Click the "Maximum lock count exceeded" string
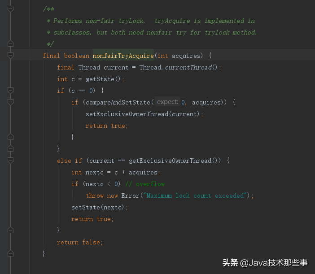 [x=195, y=196]
